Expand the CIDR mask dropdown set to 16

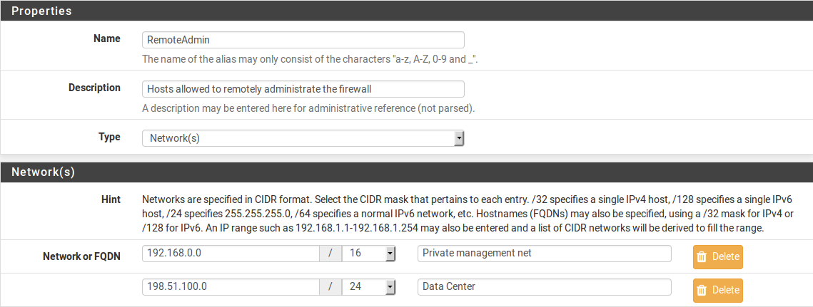coord(369,254)
